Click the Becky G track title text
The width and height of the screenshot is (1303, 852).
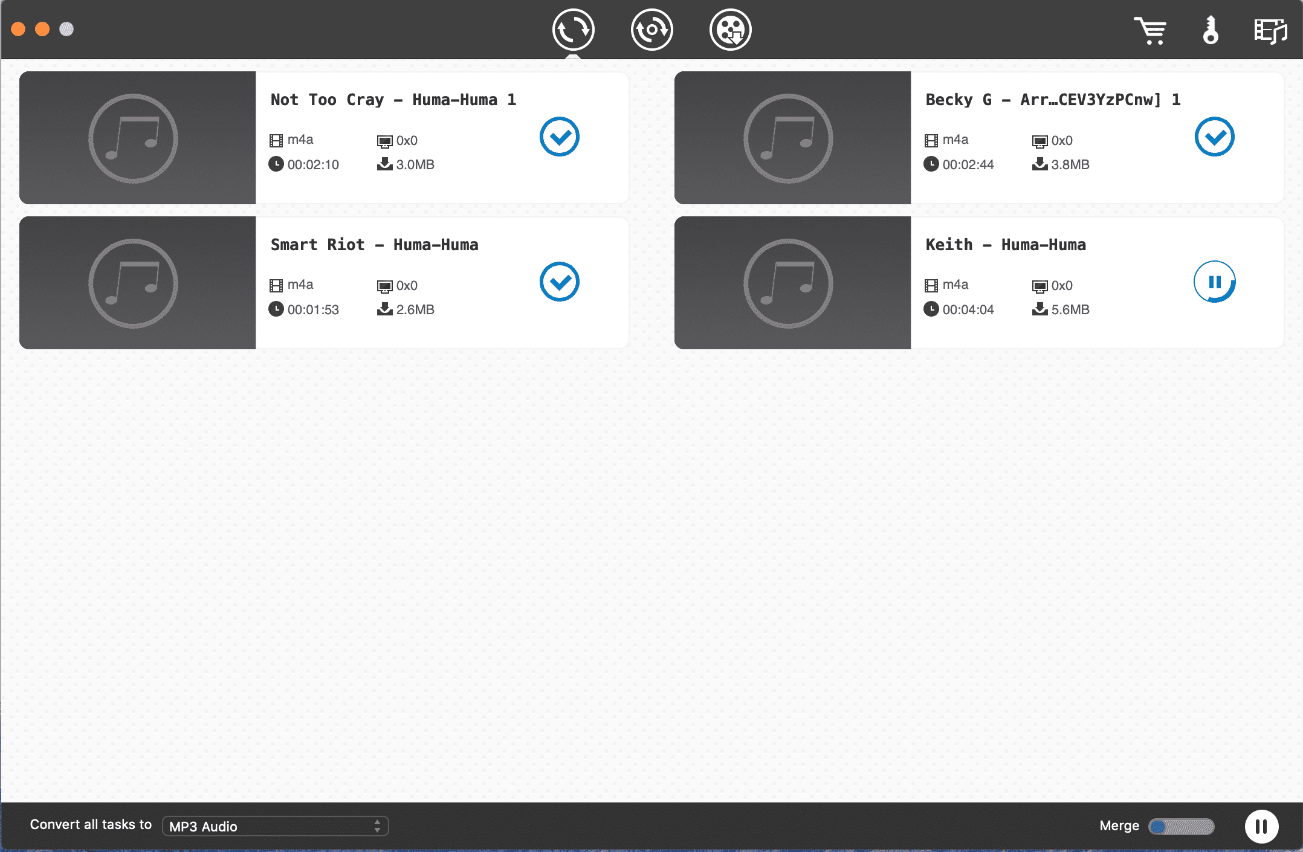(x=1052, y=100)
